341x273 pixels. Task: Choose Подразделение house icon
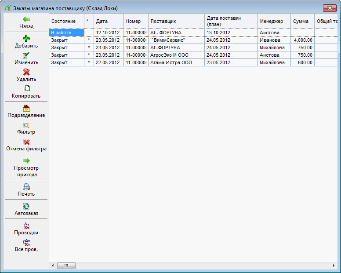(26, 108)
